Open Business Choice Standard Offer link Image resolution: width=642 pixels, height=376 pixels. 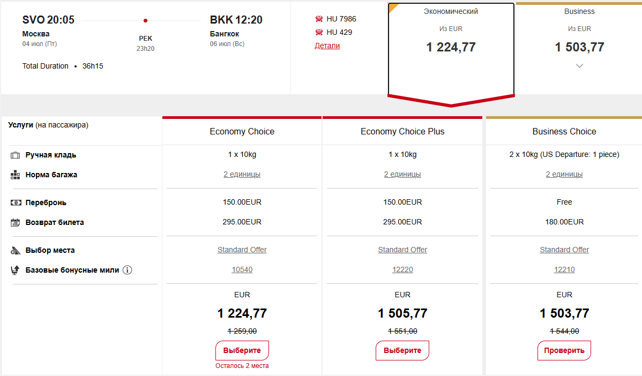click(564, 250)
